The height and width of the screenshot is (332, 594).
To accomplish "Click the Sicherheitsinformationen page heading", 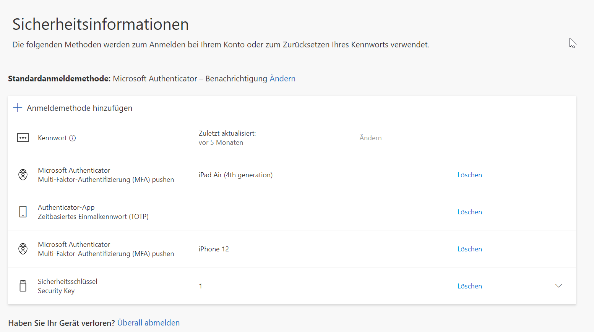I will pyautogui.click(x=101, y=24).
